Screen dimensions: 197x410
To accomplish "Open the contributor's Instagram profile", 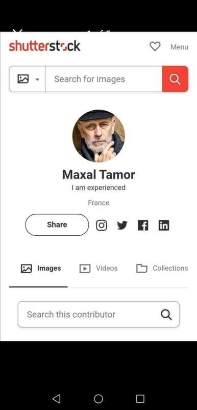I will pyautogui.click(x=102, y=225).
